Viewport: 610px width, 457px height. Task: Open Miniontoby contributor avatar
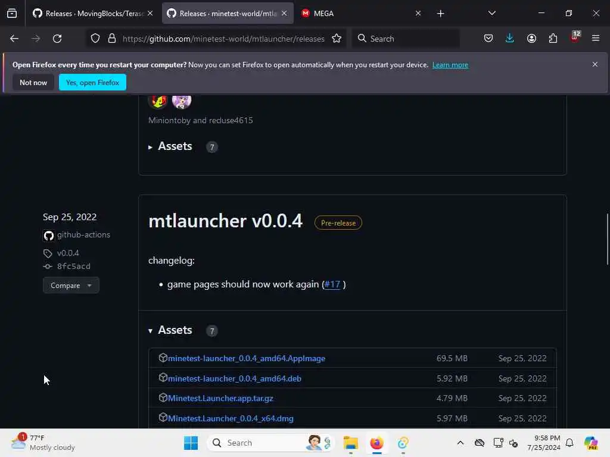coord(157,101)
